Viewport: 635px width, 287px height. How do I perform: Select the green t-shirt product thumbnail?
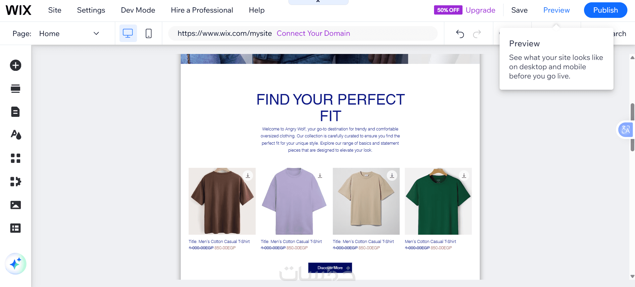[438, 201]
